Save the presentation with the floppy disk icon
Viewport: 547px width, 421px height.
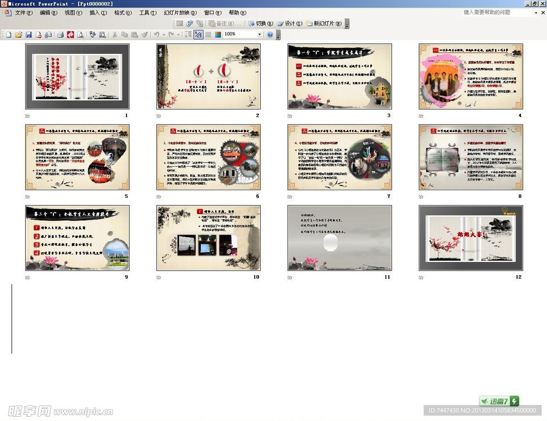29,35
